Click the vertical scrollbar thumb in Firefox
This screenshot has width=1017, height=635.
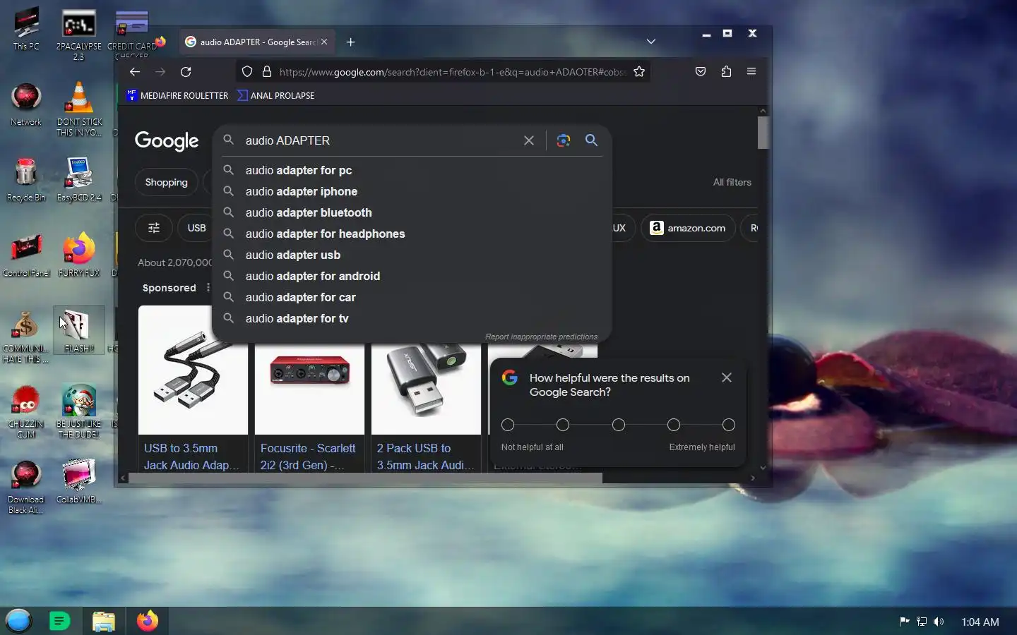coord(763,133)
